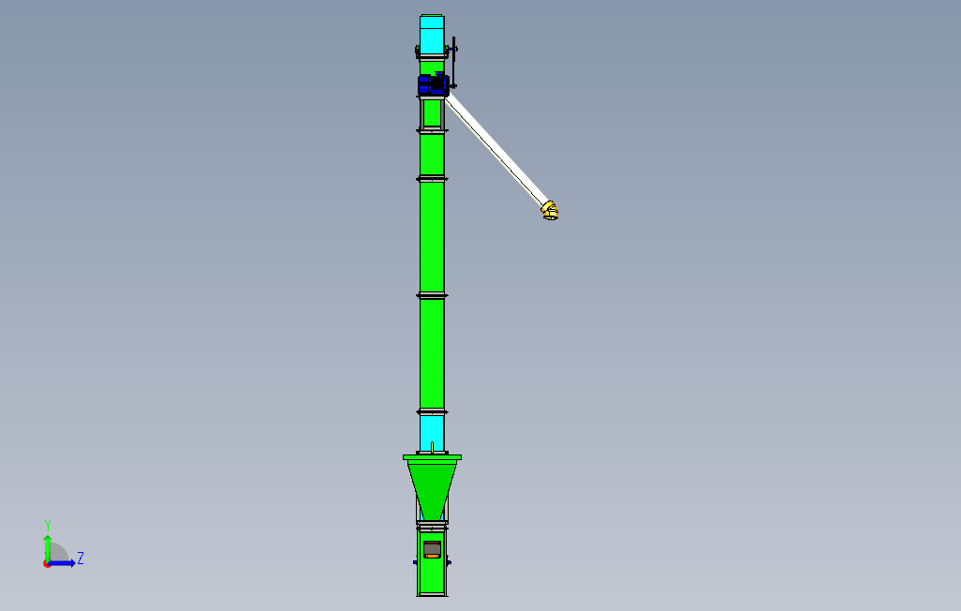Select the yellow spout end of the chute

click(550, 211)
